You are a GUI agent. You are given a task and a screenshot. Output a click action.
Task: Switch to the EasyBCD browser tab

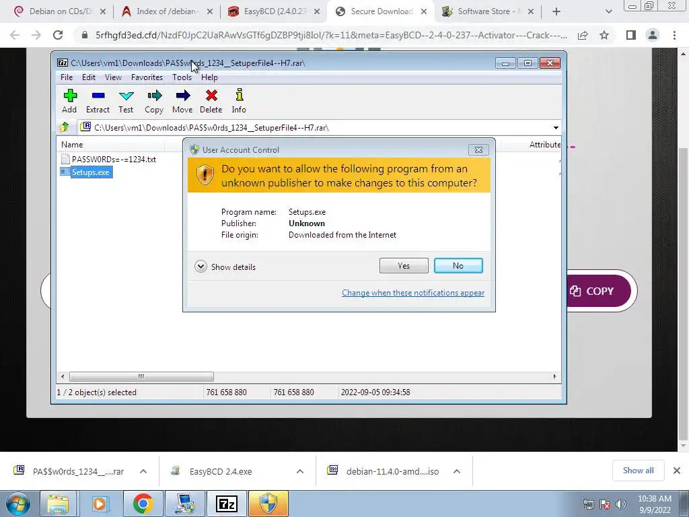click(275, 11)
